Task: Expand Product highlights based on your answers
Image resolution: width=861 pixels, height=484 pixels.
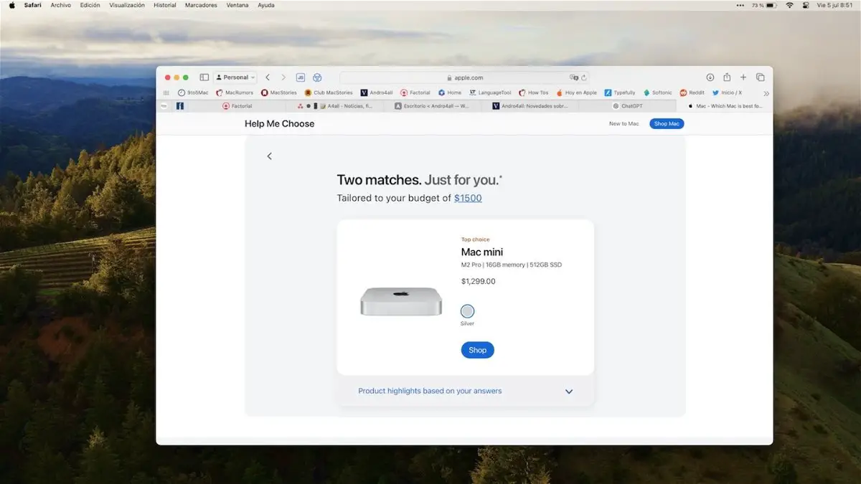Action: pos(569,392)
